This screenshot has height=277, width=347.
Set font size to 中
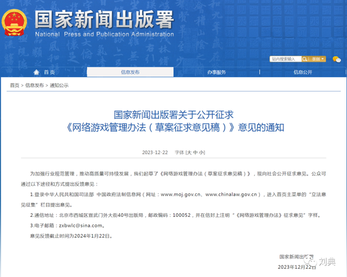tap(195, 152)
